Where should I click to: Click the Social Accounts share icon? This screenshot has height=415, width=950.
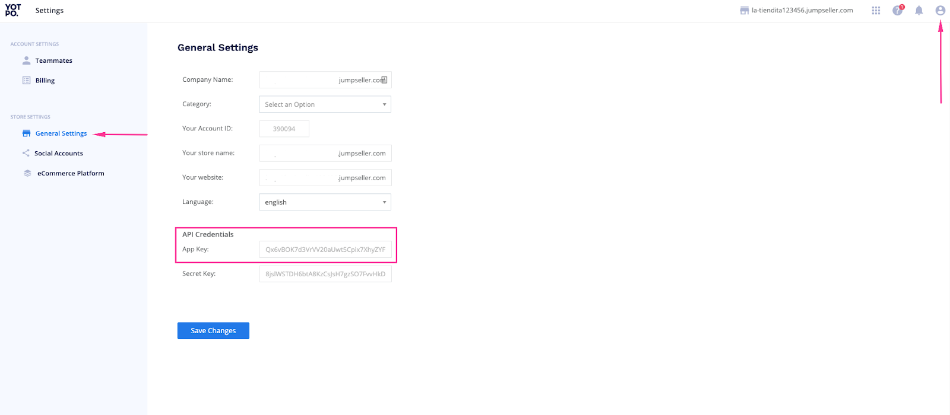(x=26, y=153)
